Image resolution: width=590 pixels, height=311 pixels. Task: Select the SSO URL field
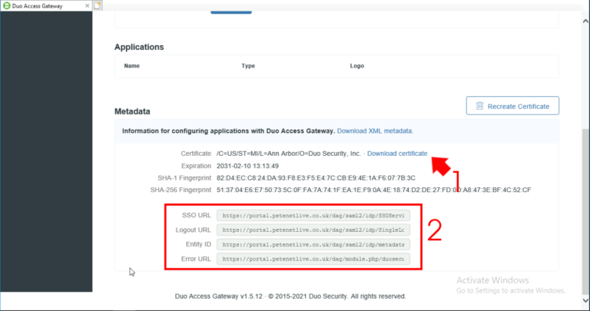[313, 216]
